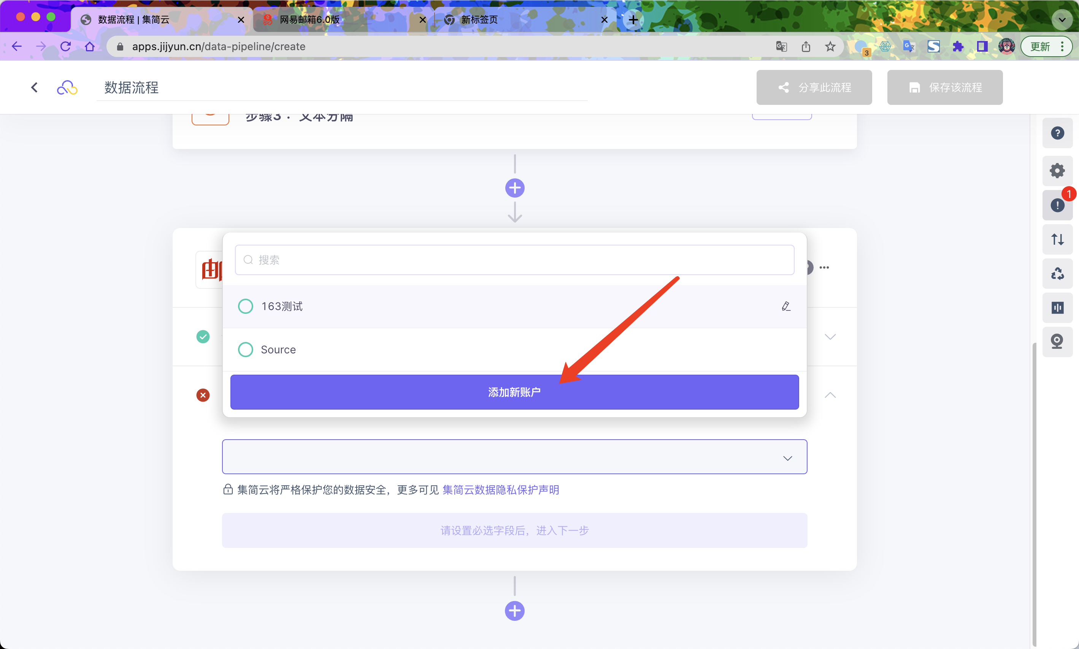Open the empty account dropdown field

514,457
